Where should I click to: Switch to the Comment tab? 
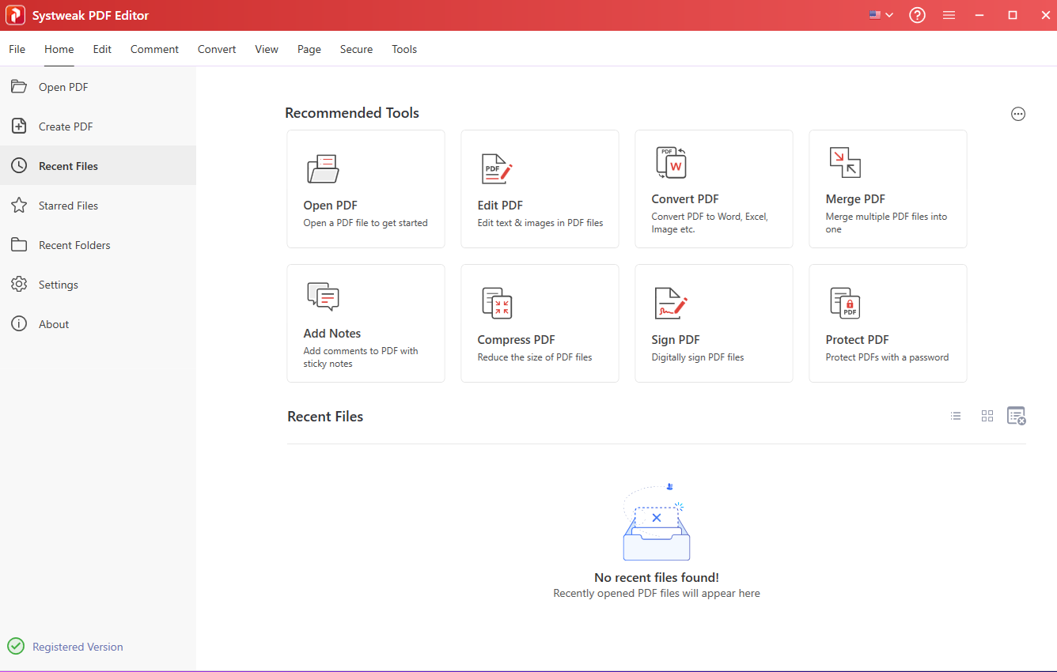[154, 49]
